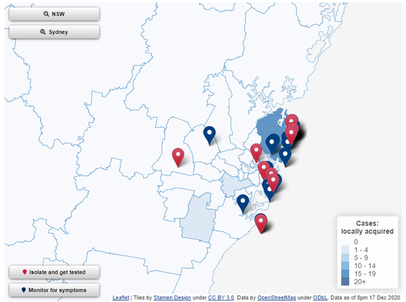Toggle Monitor for symptoms markers
Image resolution: width=406 pixels, height=302 pixels.
54,290
